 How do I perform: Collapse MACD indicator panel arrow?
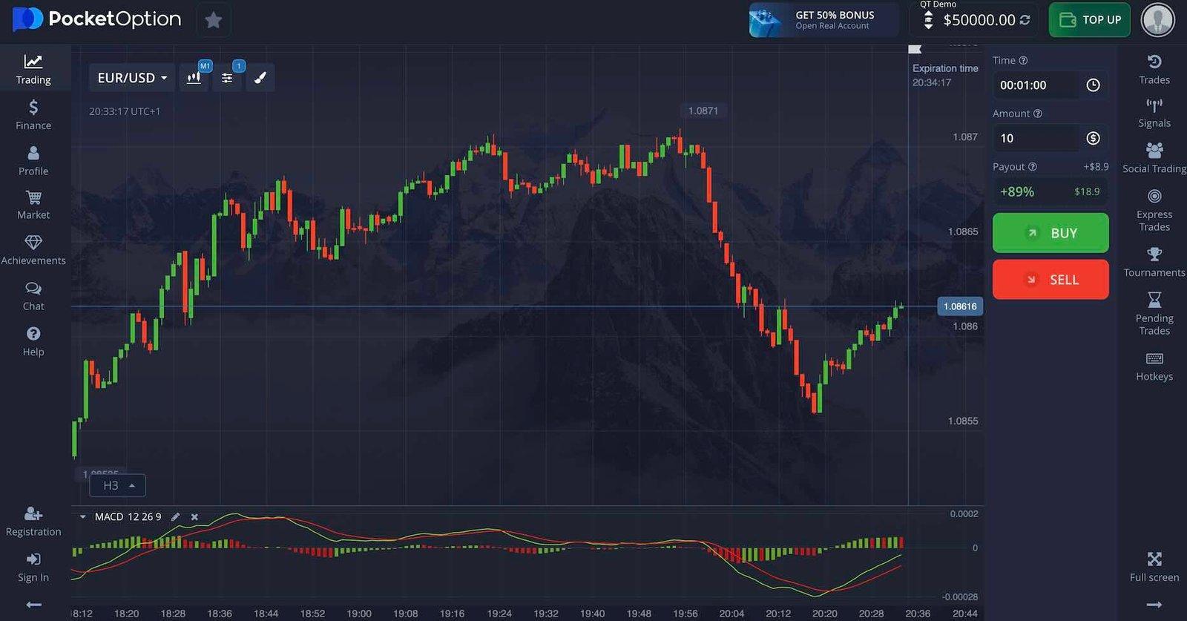click(82, 516)
